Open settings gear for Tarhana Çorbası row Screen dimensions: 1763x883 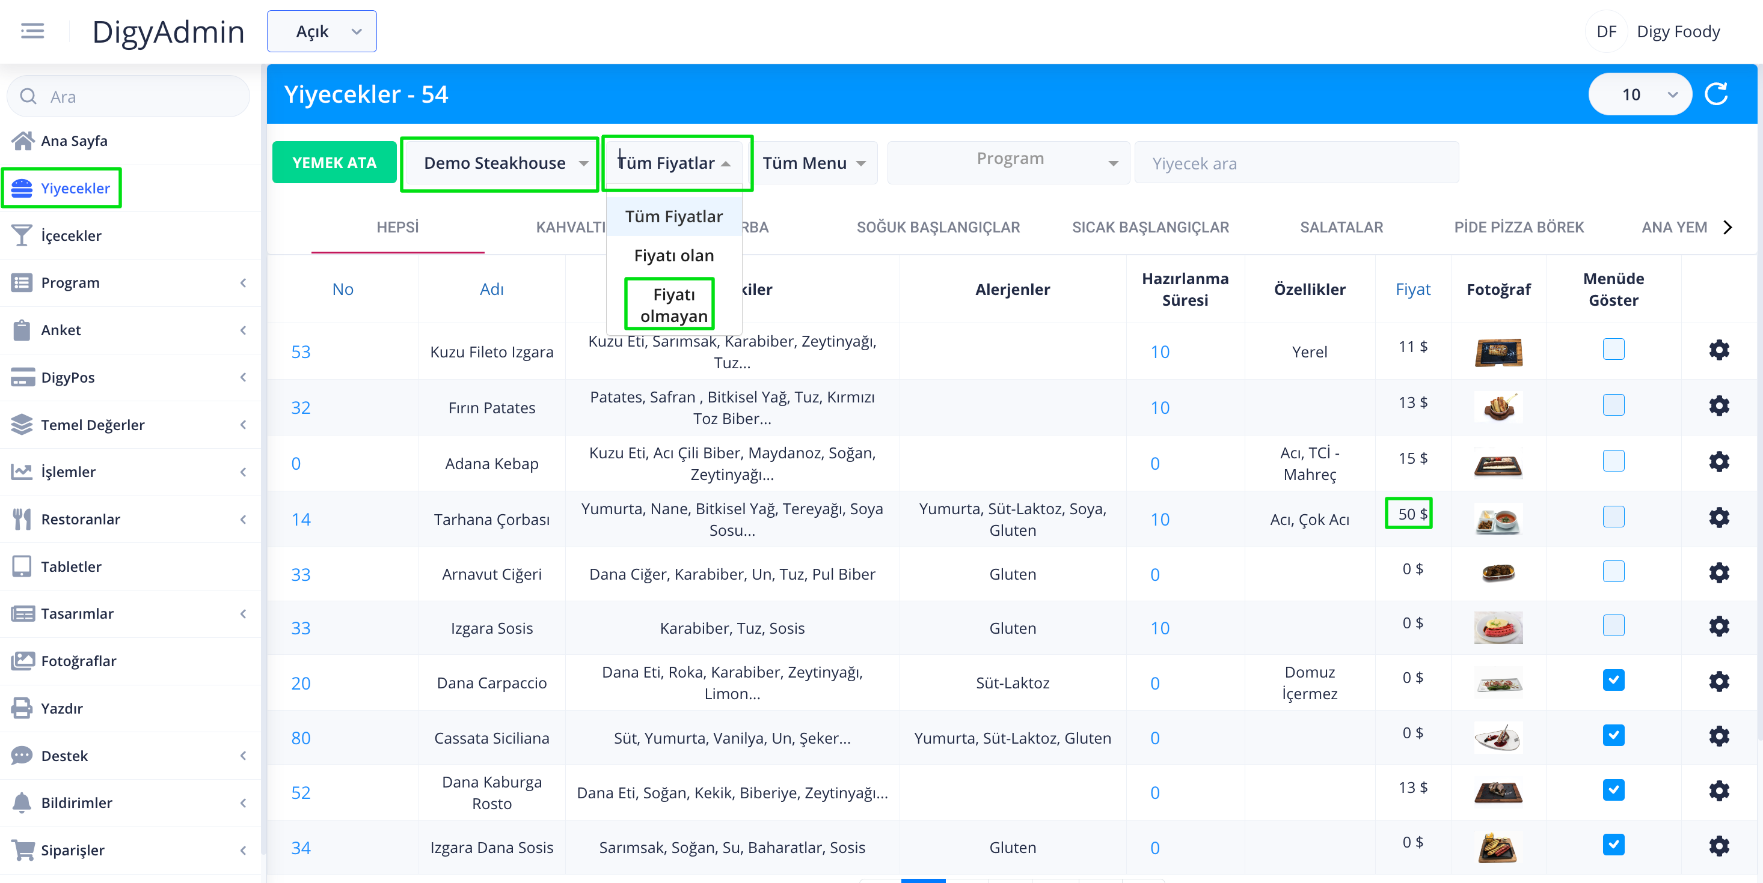1719,518
